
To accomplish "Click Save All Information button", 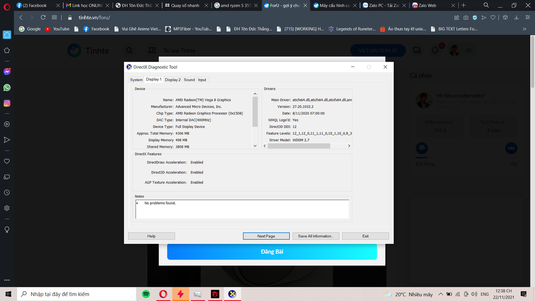I will coord(316,236).
